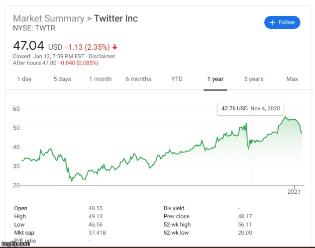Screen dimensions: 315x248
Task: Show the 5 years chart
Action: click(x=254, y=79)
